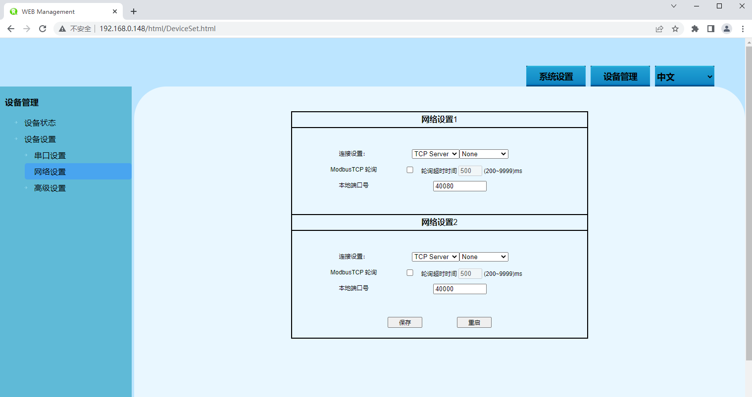
Task: Click the 保存 save button
Action: coord(404,322)
